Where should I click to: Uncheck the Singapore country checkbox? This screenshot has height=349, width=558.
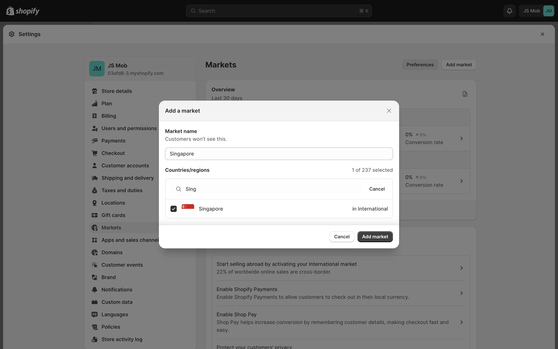click(x=174, y=209)
